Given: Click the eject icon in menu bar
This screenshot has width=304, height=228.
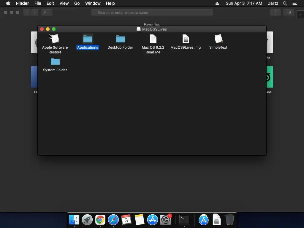Looking at the screenshot, I should tap(217, 3).
